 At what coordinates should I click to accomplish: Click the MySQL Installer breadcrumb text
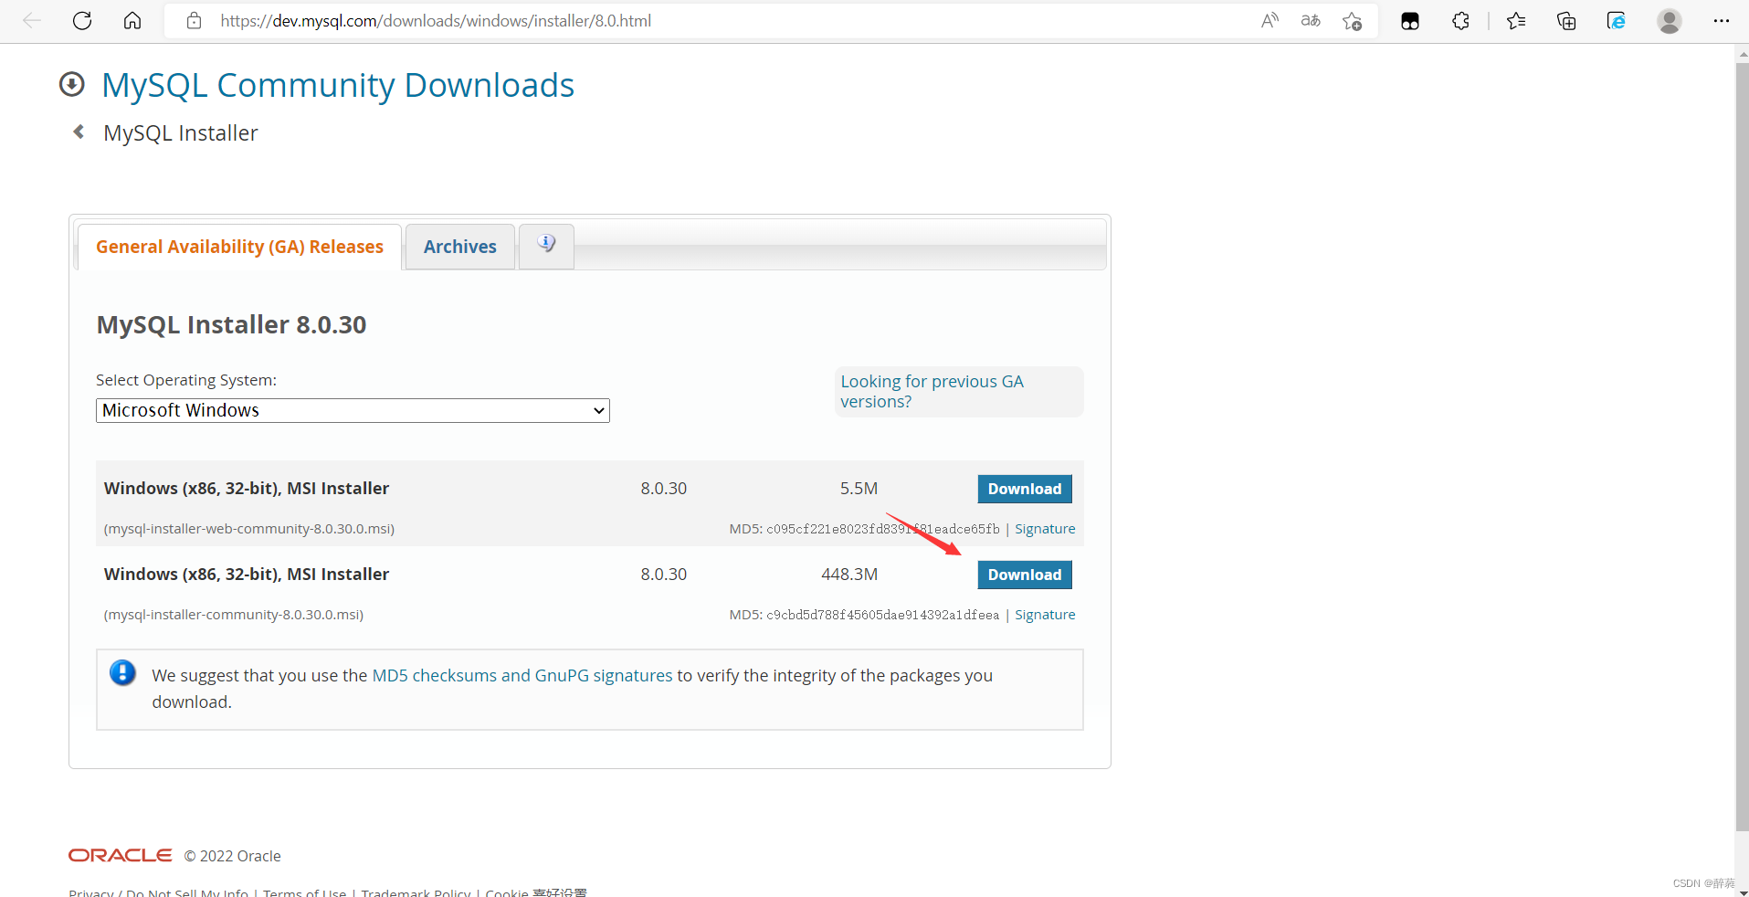181,133
